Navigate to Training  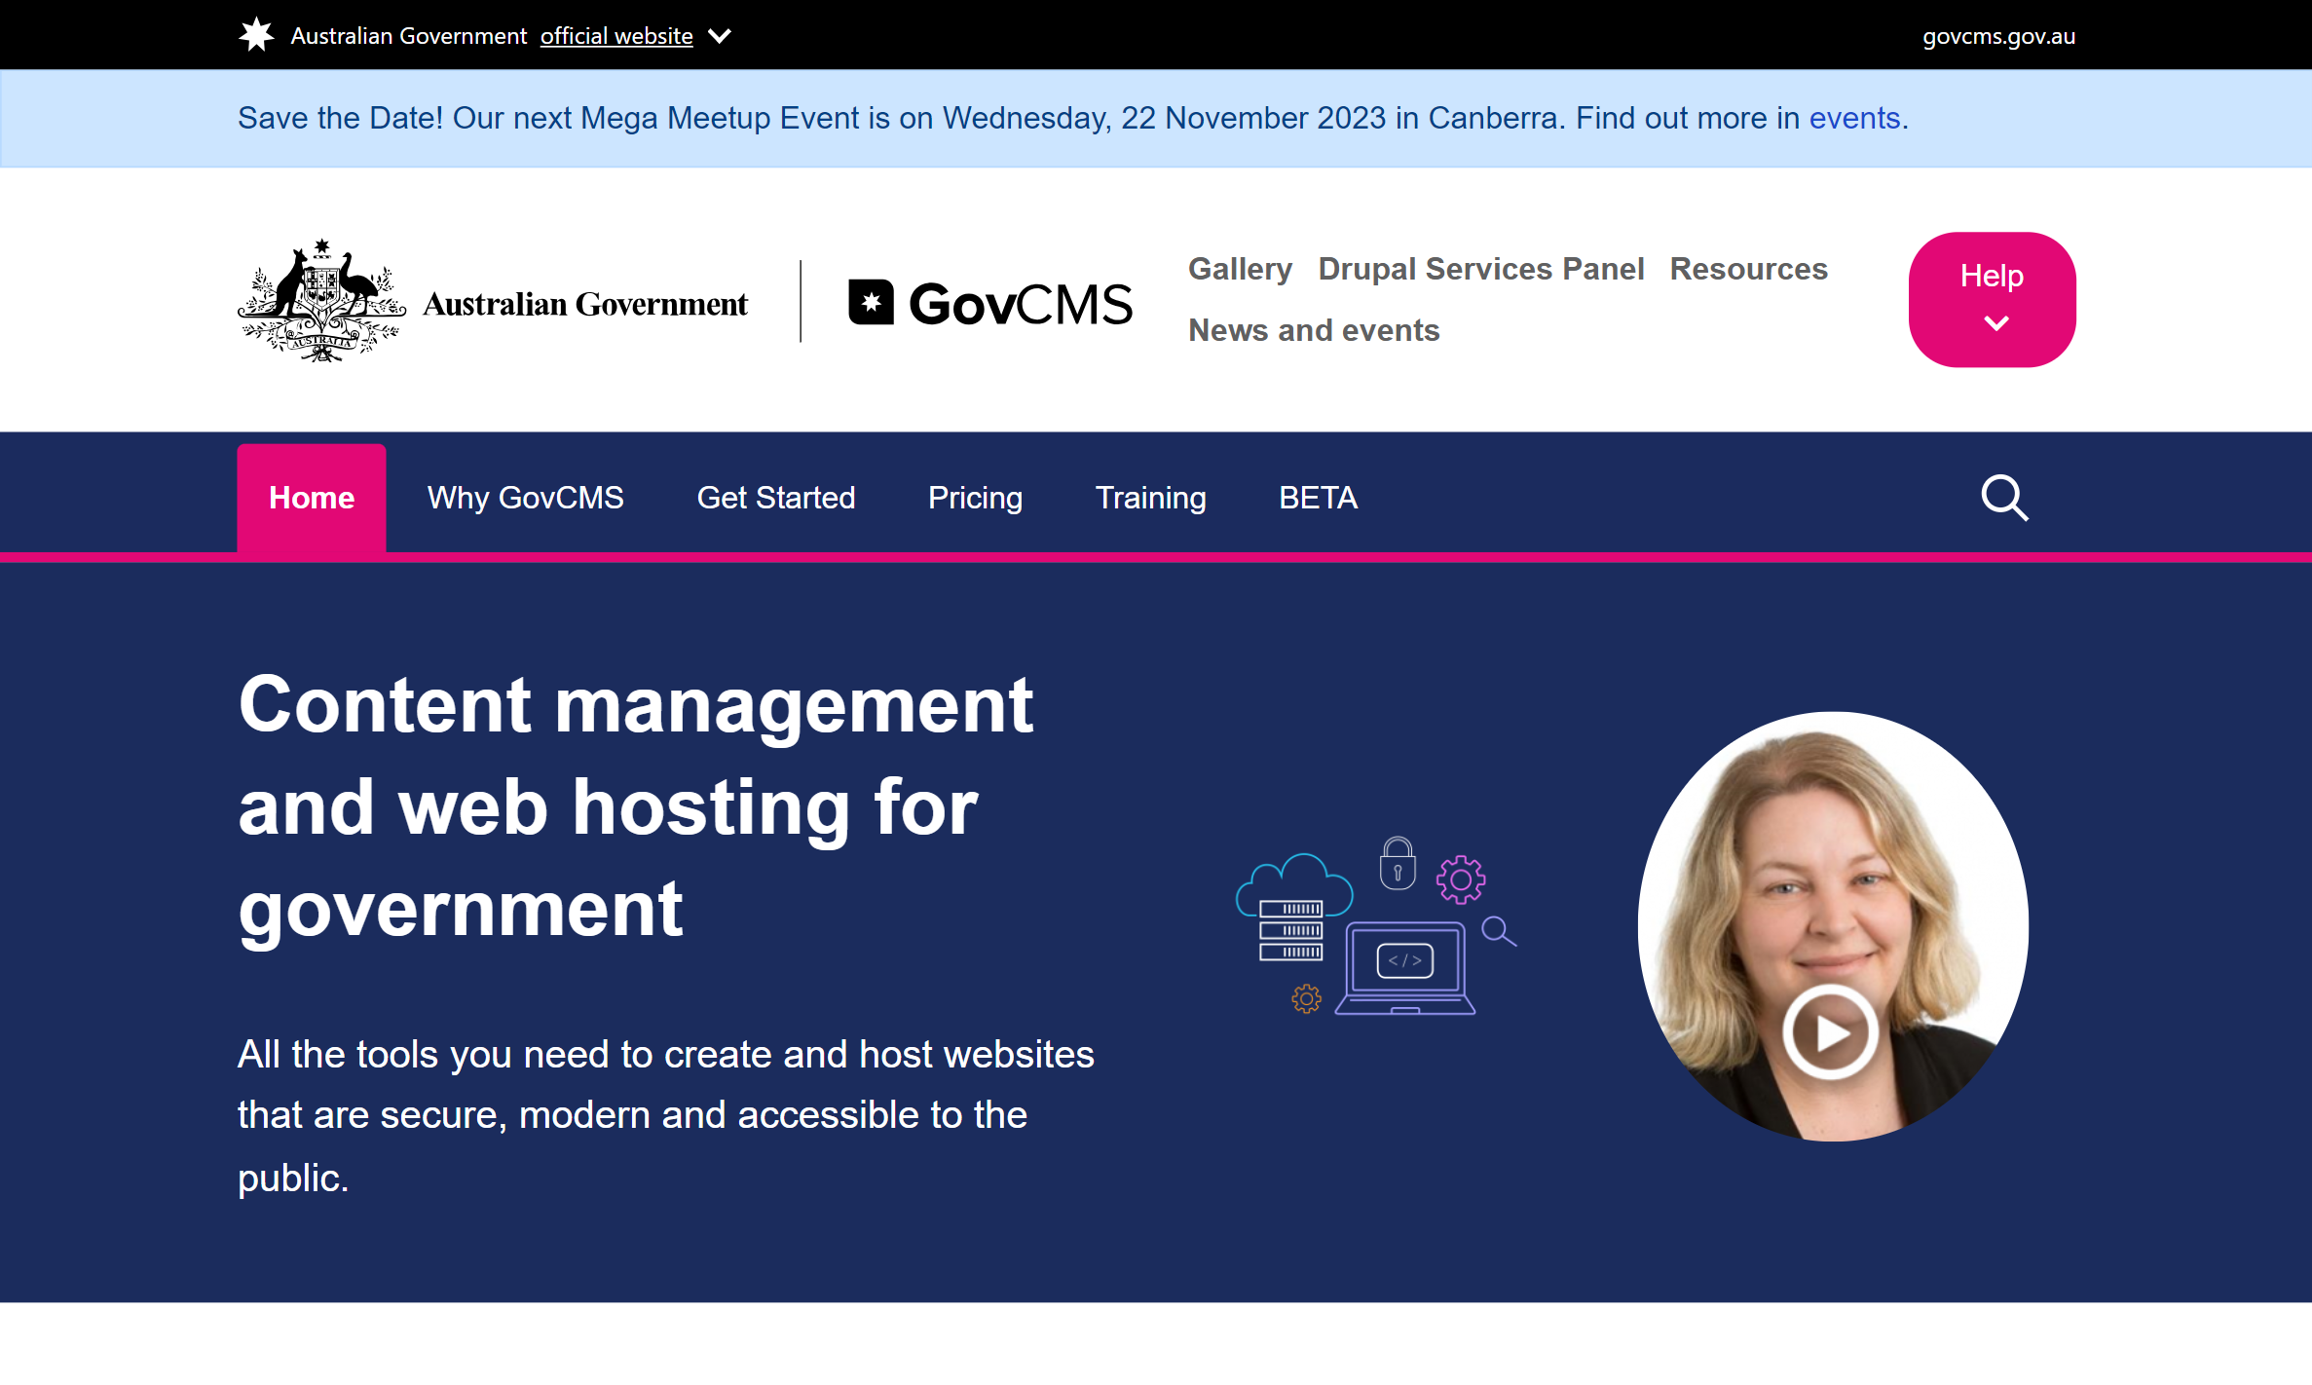[1150, 498]
